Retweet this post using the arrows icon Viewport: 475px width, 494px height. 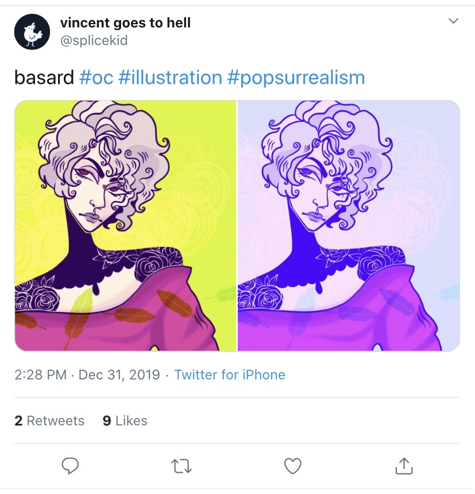point(181,466)
